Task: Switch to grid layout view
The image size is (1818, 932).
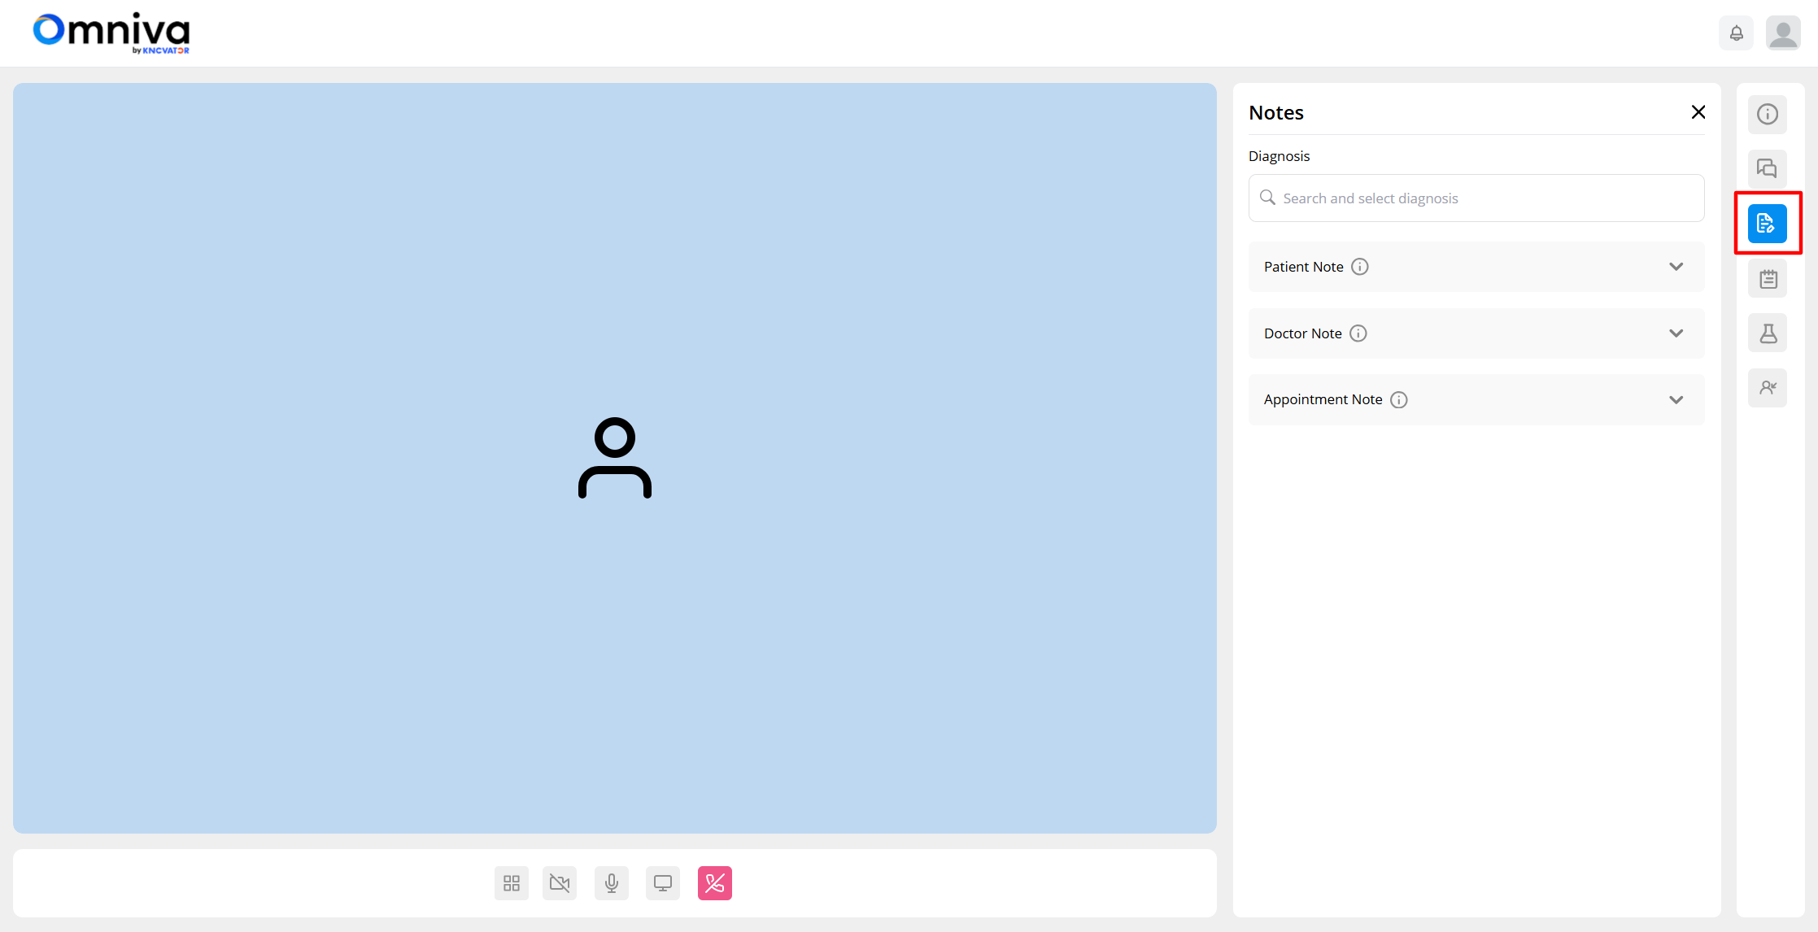Action: [512, 883]
